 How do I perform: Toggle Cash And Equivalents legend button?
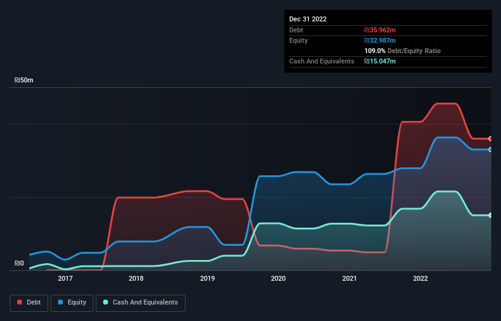140,303
